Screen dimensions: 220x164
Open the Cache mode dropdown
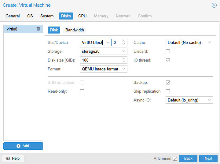coord(209,43)
